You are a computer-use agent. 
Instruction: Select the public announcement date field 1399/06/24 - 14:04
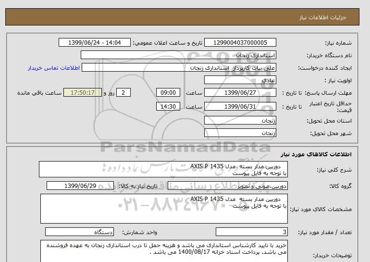point(94,42)
